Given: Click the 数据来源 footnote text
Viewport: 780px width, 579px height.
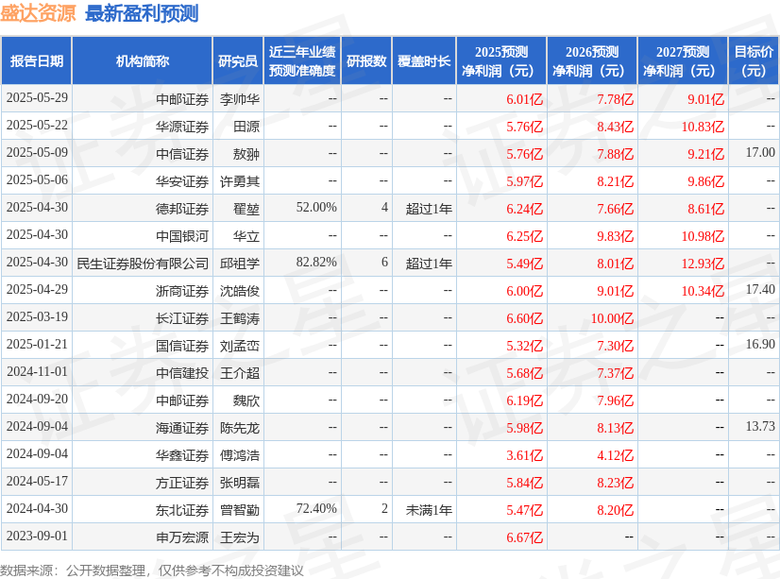Looking at the screenshot, I should 152,570.
